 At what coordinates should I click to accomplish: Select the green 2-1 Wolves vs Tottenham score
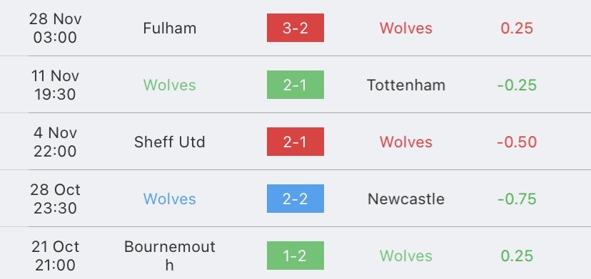point(295,85)
